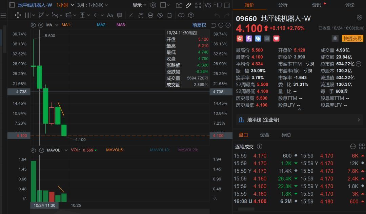Click the 快捷交易 quick trade button
Image resolution: width=366 pixels, height=214 pixels.
click(x=352, y=39)
